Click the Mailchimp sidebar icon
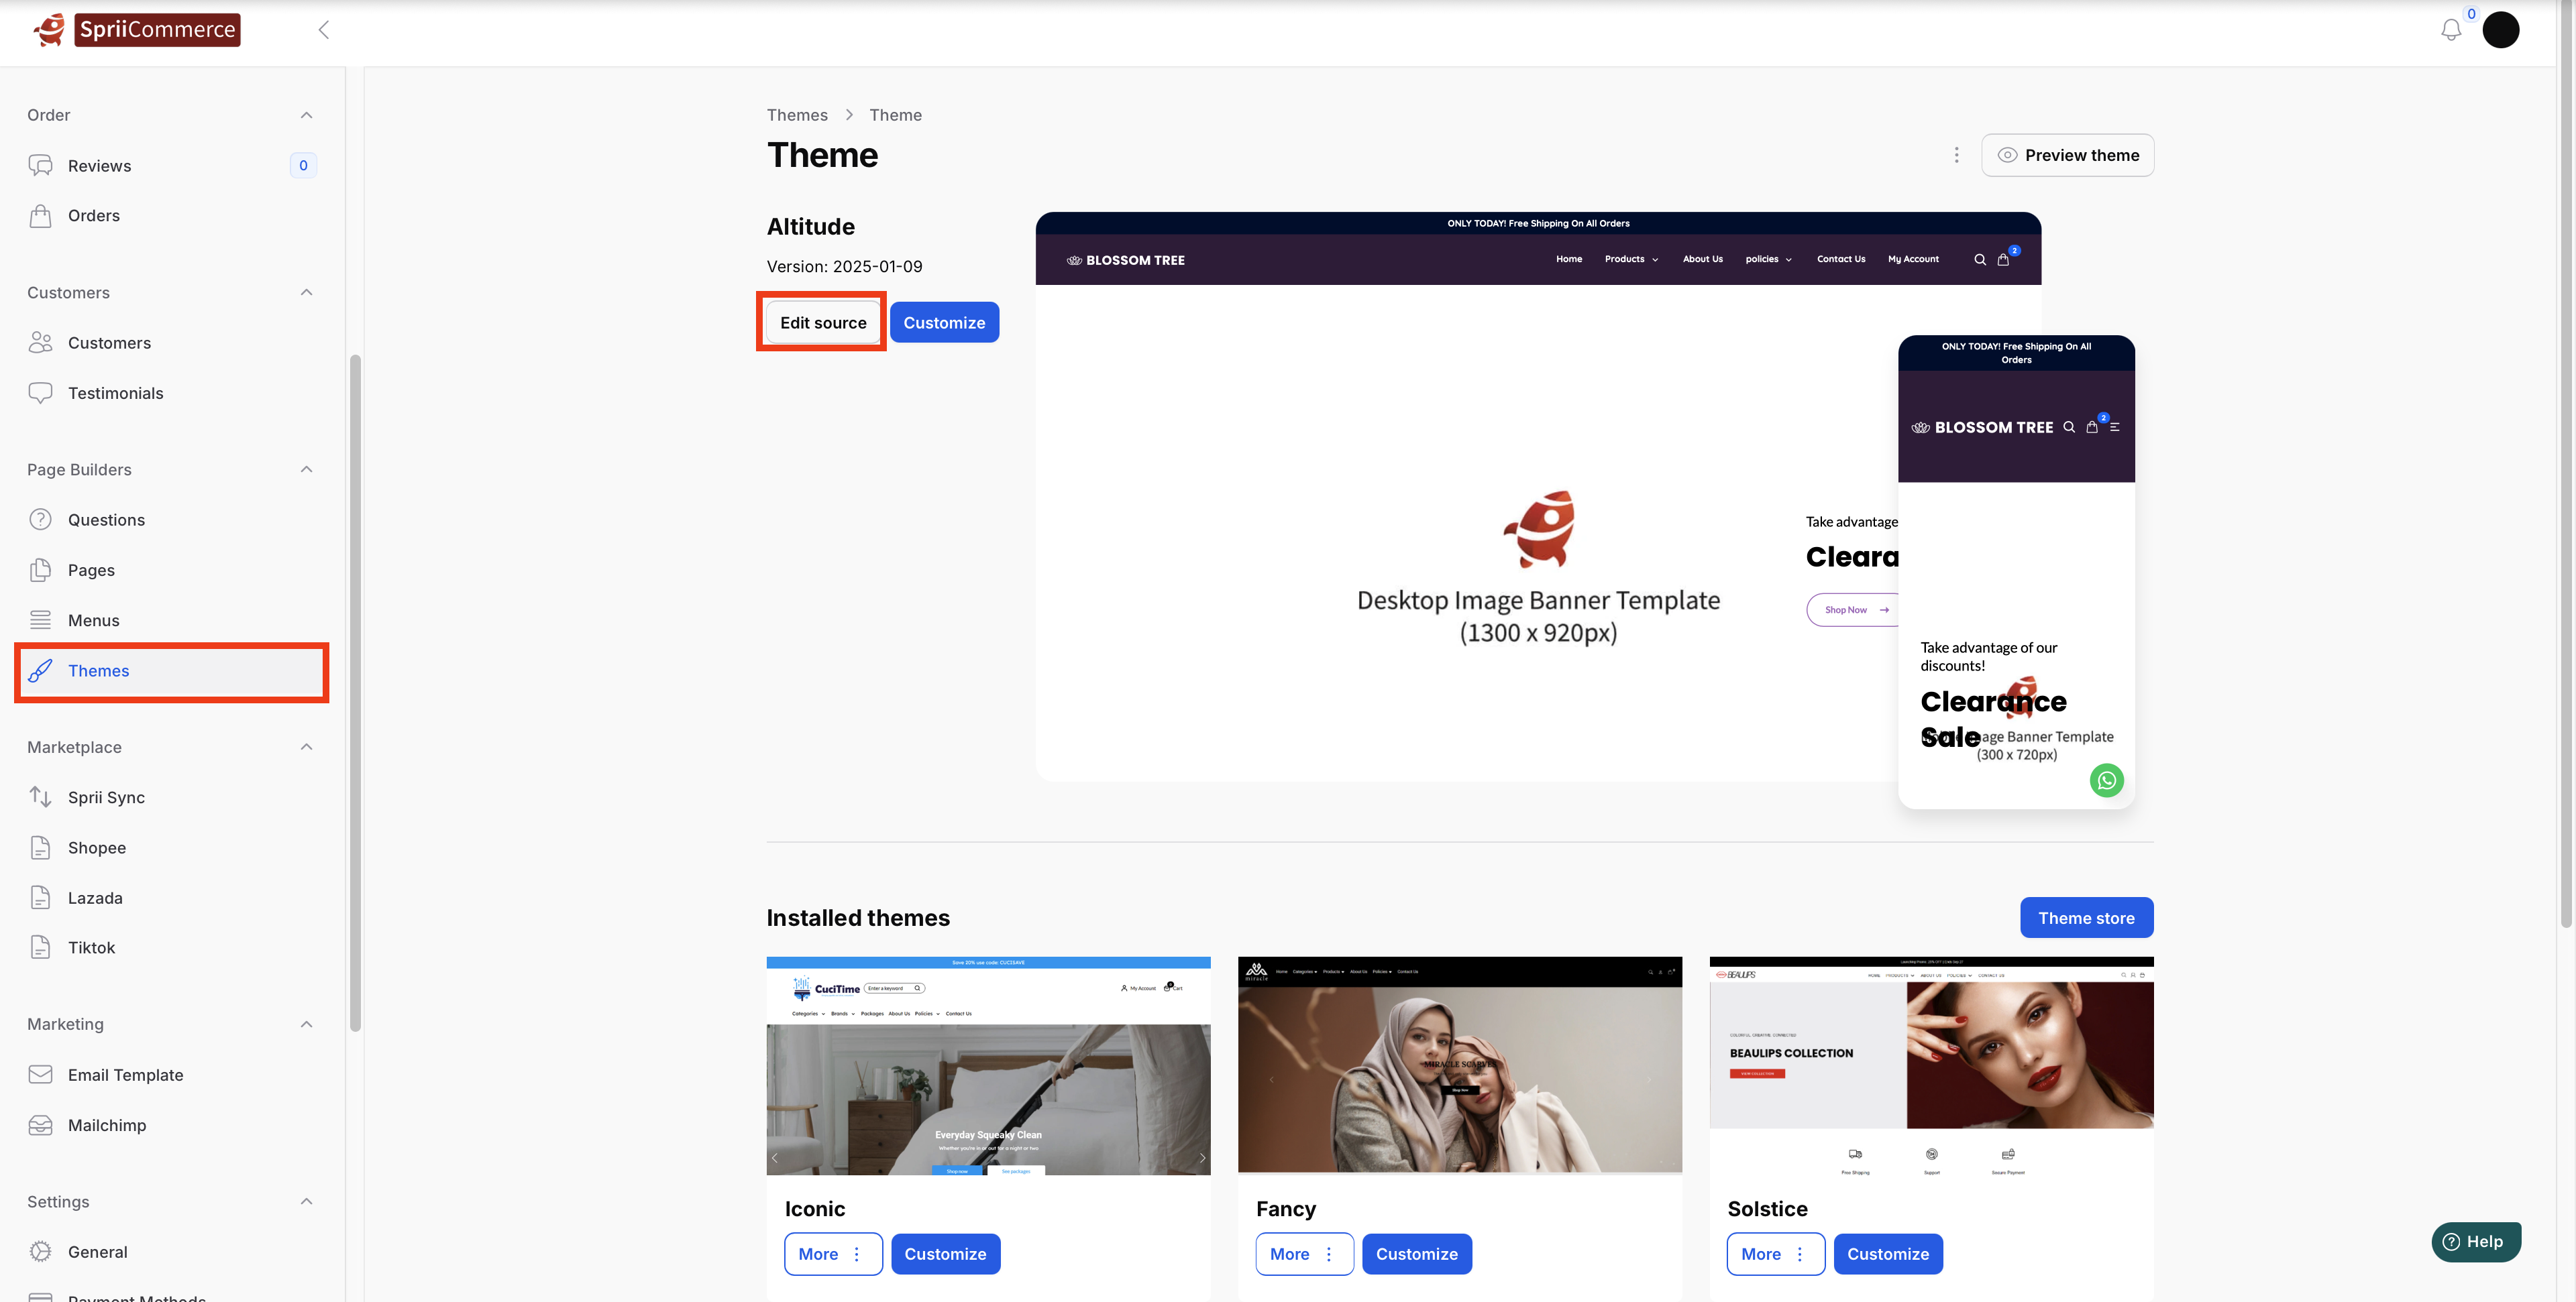Screen dimensions: 2576x1302 tap(40, 1125)
